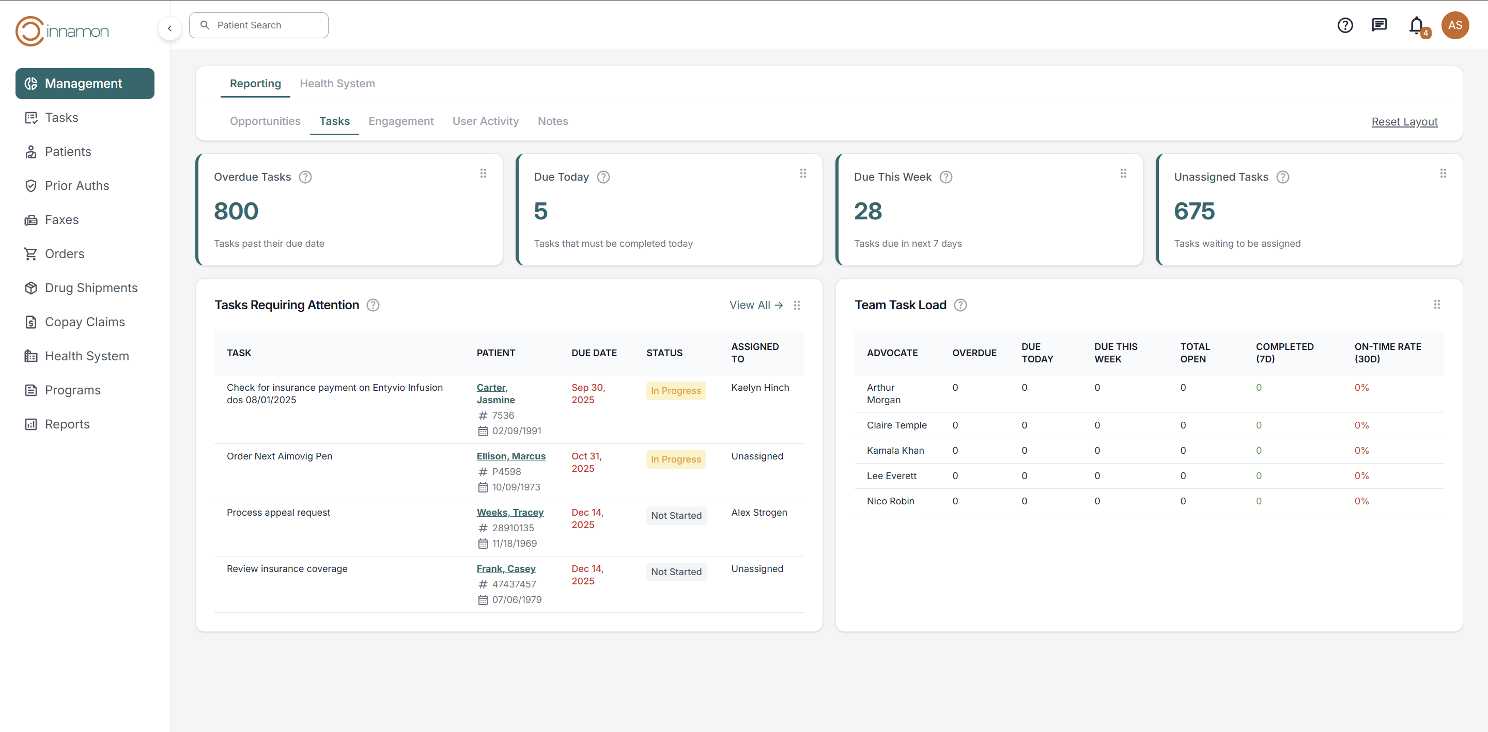Switch to the Health System tab
The image size is (1488, 732).
click(337, 84)
